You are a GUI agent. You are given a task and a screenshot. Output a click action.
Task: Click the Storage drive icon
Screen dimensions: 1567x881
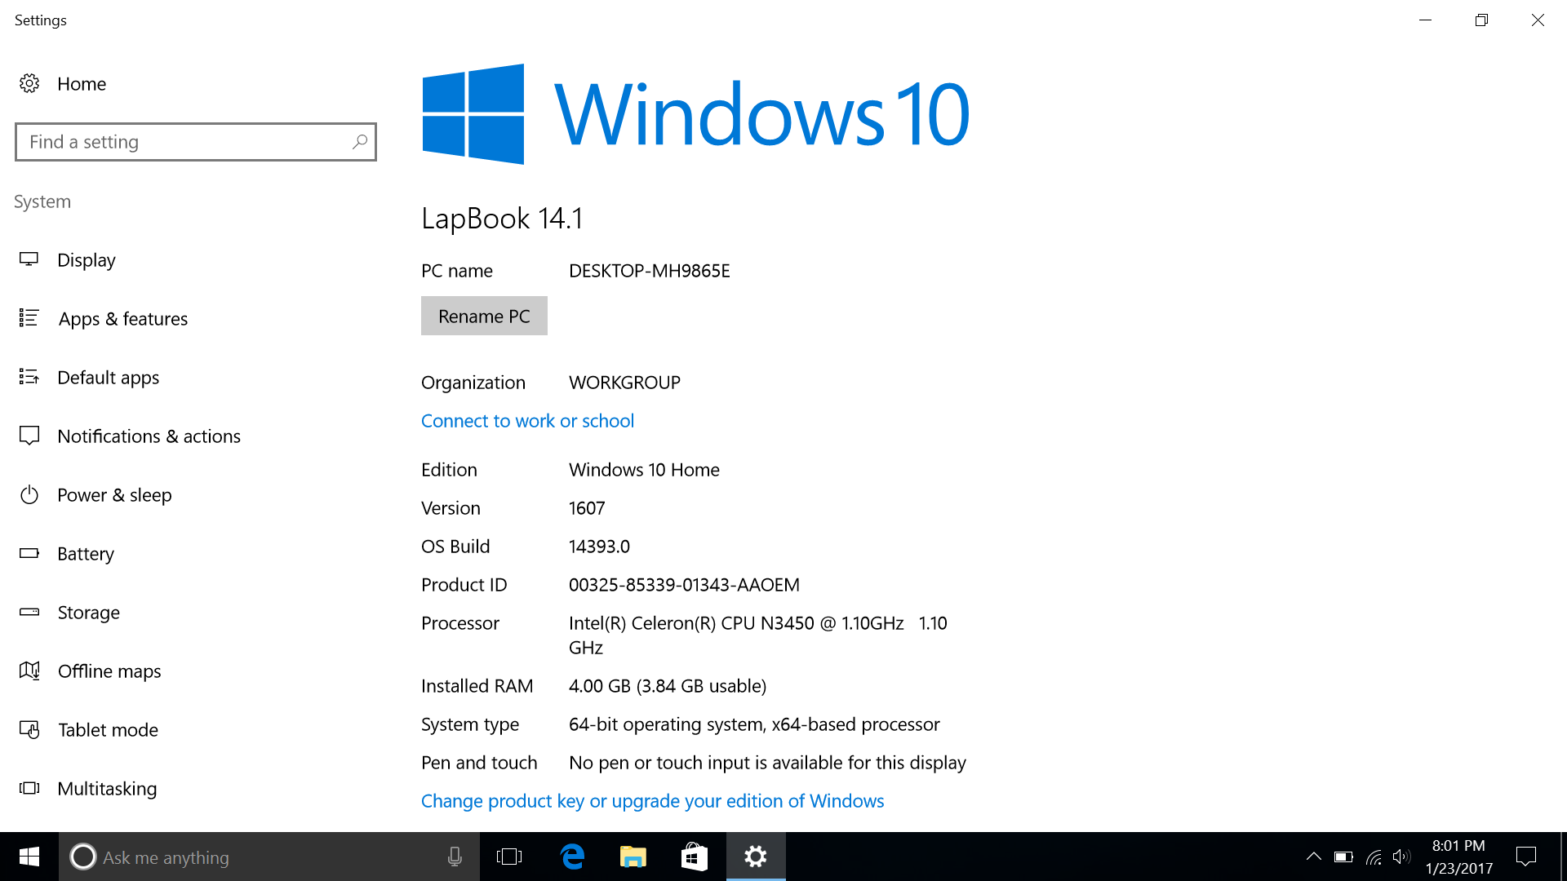[29, 612]
